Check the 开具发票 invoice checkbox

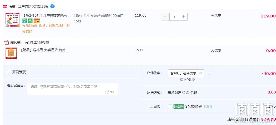click(9, 72)
